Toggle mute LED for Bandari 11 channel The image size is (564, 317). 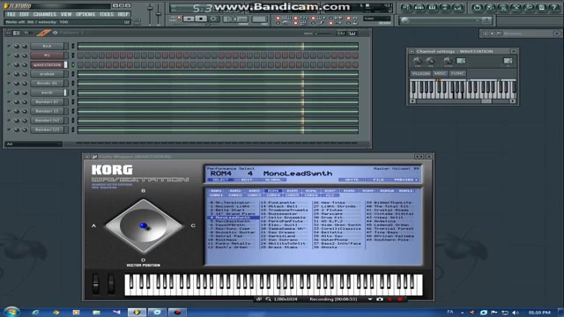(x=9, y=111)
